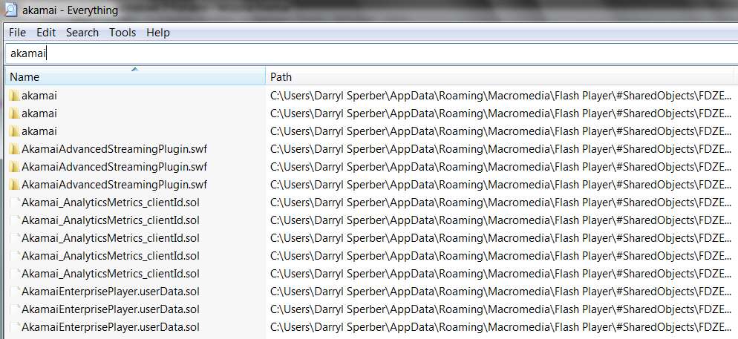Click first Akamai_AnalyticsMetrics_clientId.sol file icon
Image resolution: width=738 pixels, height=339 pixels.
point(15,203)
